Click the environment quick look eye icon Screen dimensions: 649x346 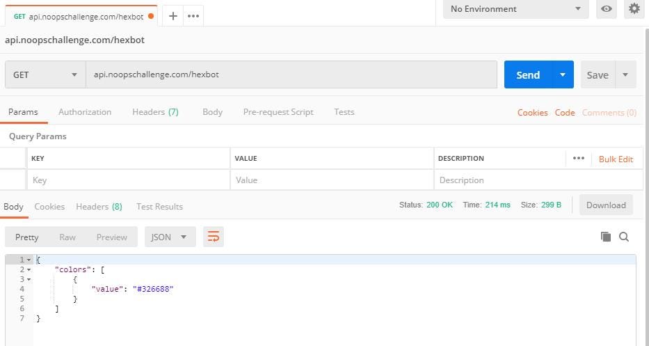(x=607, y=9)
